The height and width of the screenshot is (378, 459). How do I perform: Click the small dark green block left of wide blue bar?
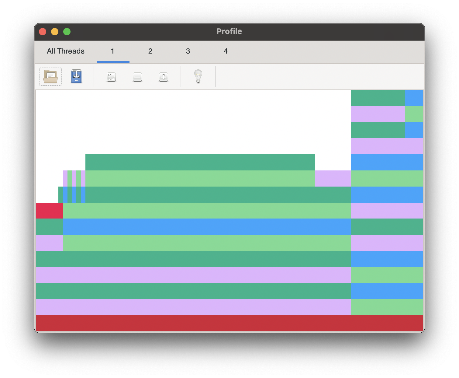[49, 226]
